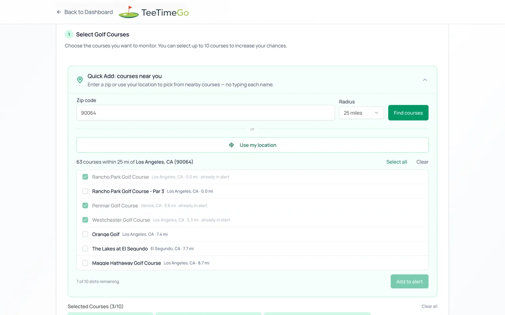
Task: Click the Orange Golf course name
Action: [106, 234]
